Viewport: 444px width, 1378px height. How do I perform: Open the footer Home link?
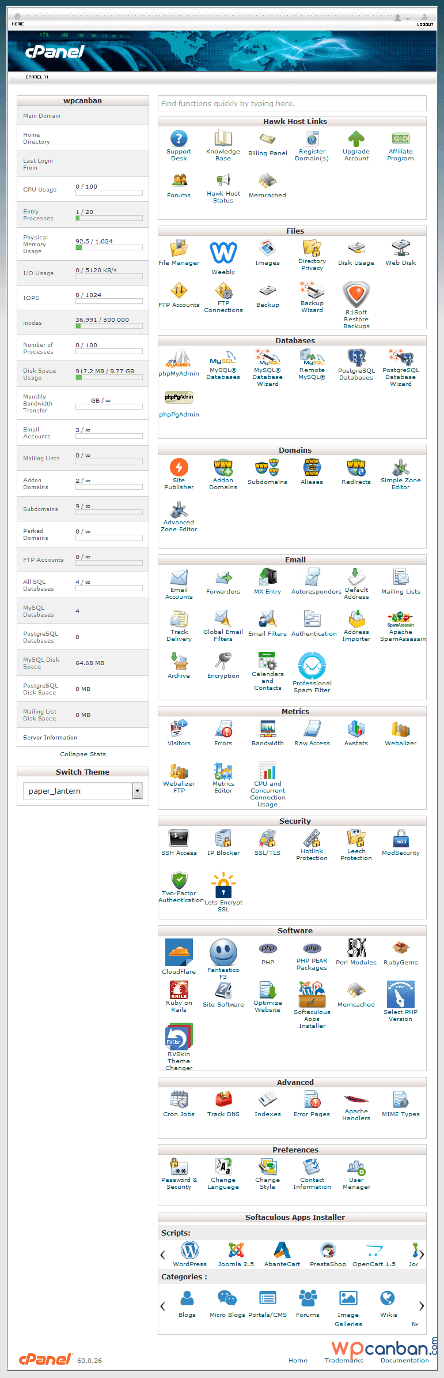pos(298,1360)
